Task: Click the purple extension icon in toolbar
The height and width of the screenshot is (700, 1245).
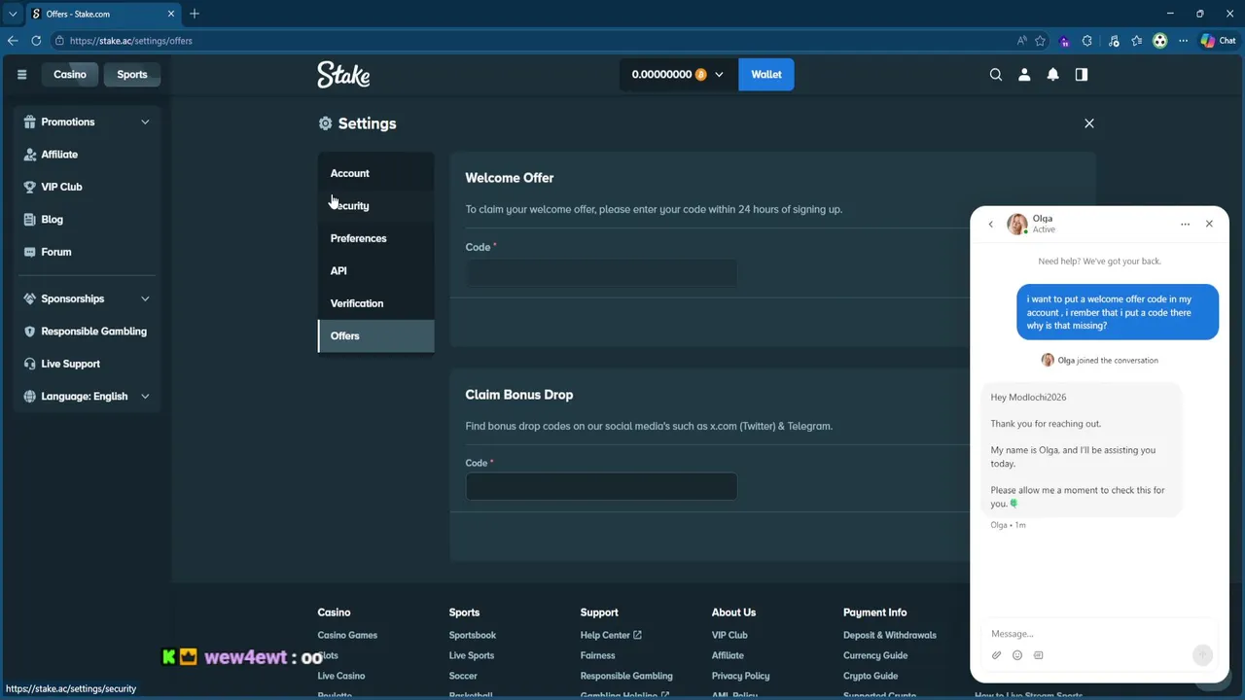Action: point(1064,41)
